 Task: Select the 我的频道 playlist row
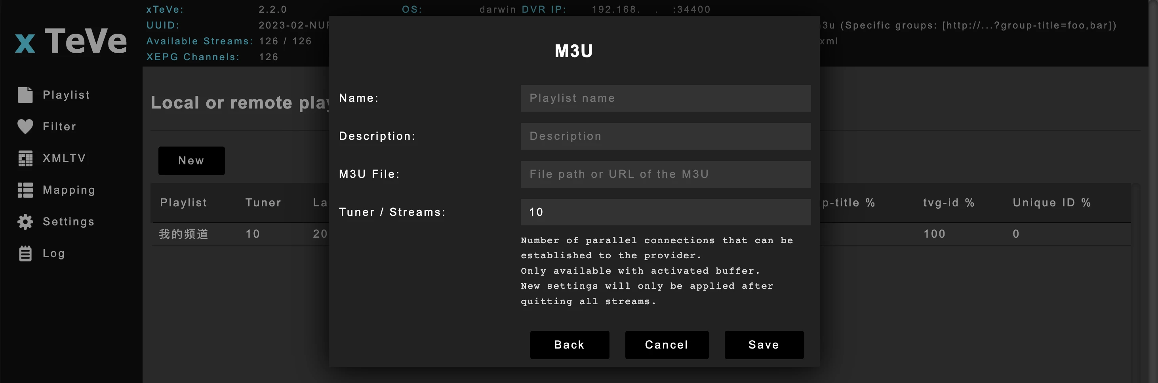pos(641,234)
